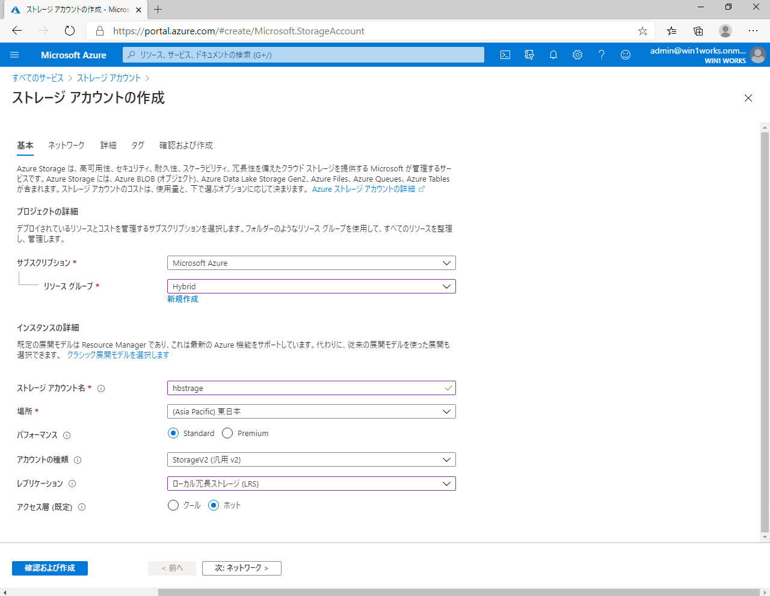Open the feedback smiley icon

(626, 55)
